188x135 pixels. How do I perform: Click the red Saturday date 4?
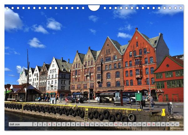(x=49, y=124)
